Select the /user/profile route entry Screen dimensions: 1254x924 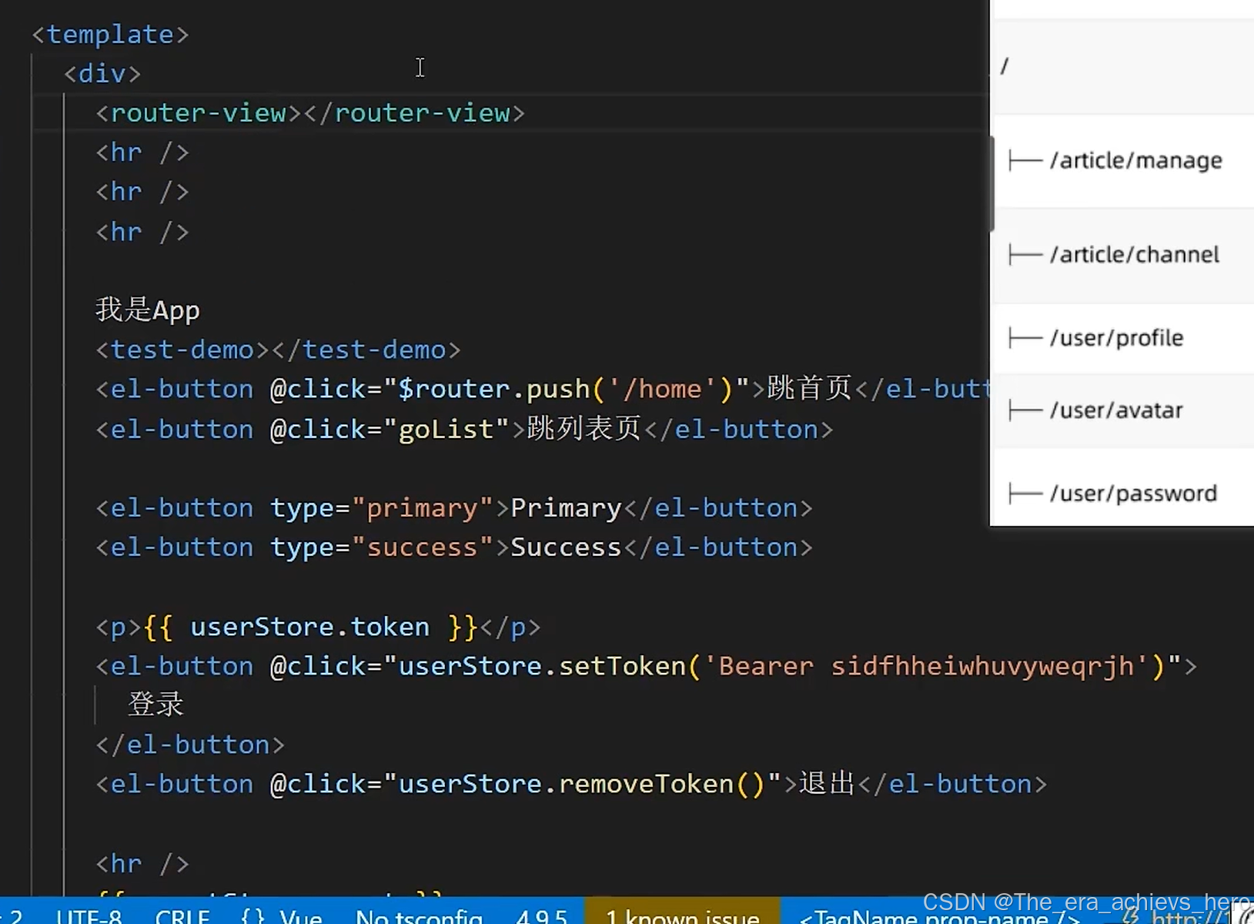point(1122,338)
